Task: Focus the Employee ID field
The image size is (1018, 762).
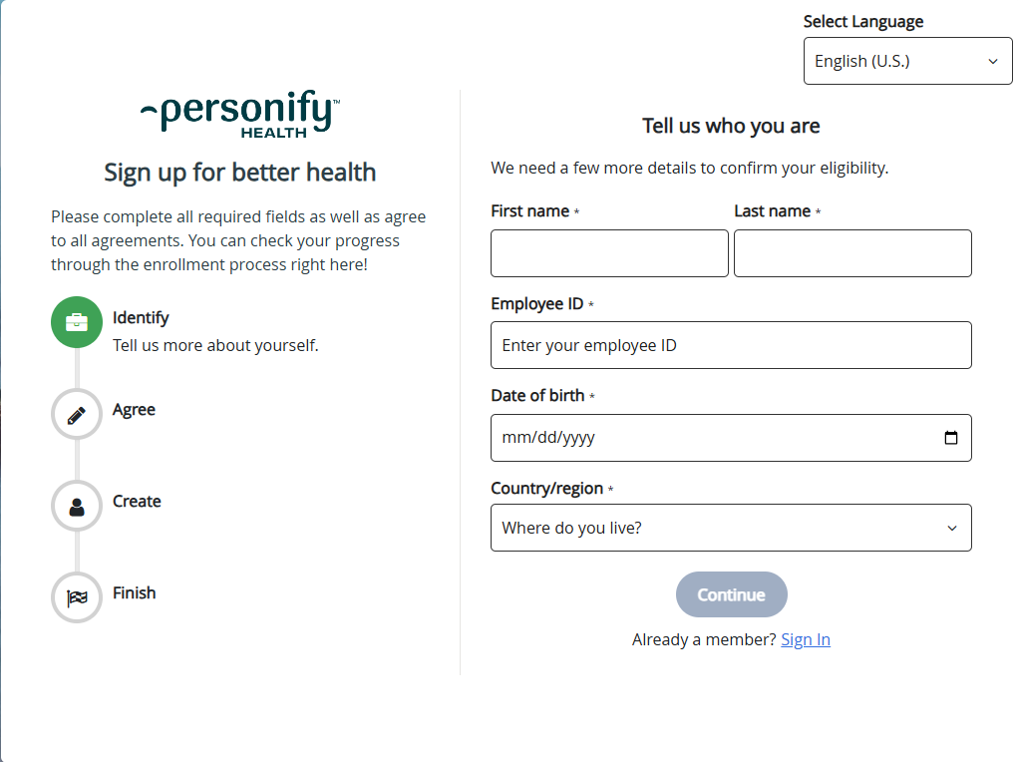Action: 731,345
